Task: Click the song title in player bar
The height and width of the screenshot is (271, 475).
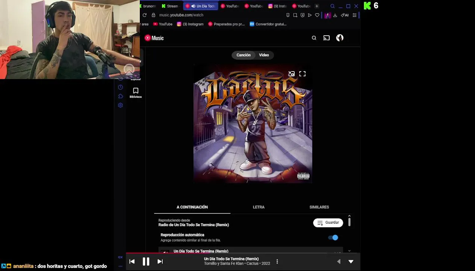Action: (x=231, y=259)
